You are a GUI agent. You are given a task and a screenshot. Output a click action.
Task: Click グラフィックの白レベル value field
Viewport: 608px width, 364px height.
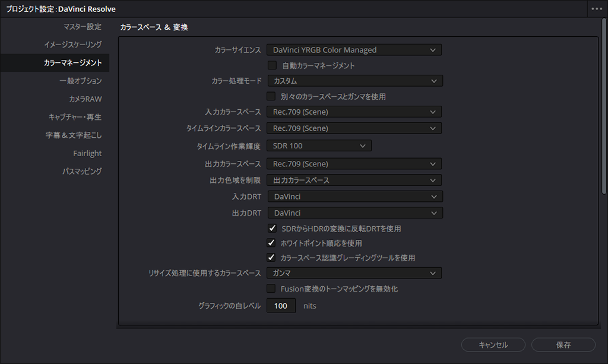[281, 305]
